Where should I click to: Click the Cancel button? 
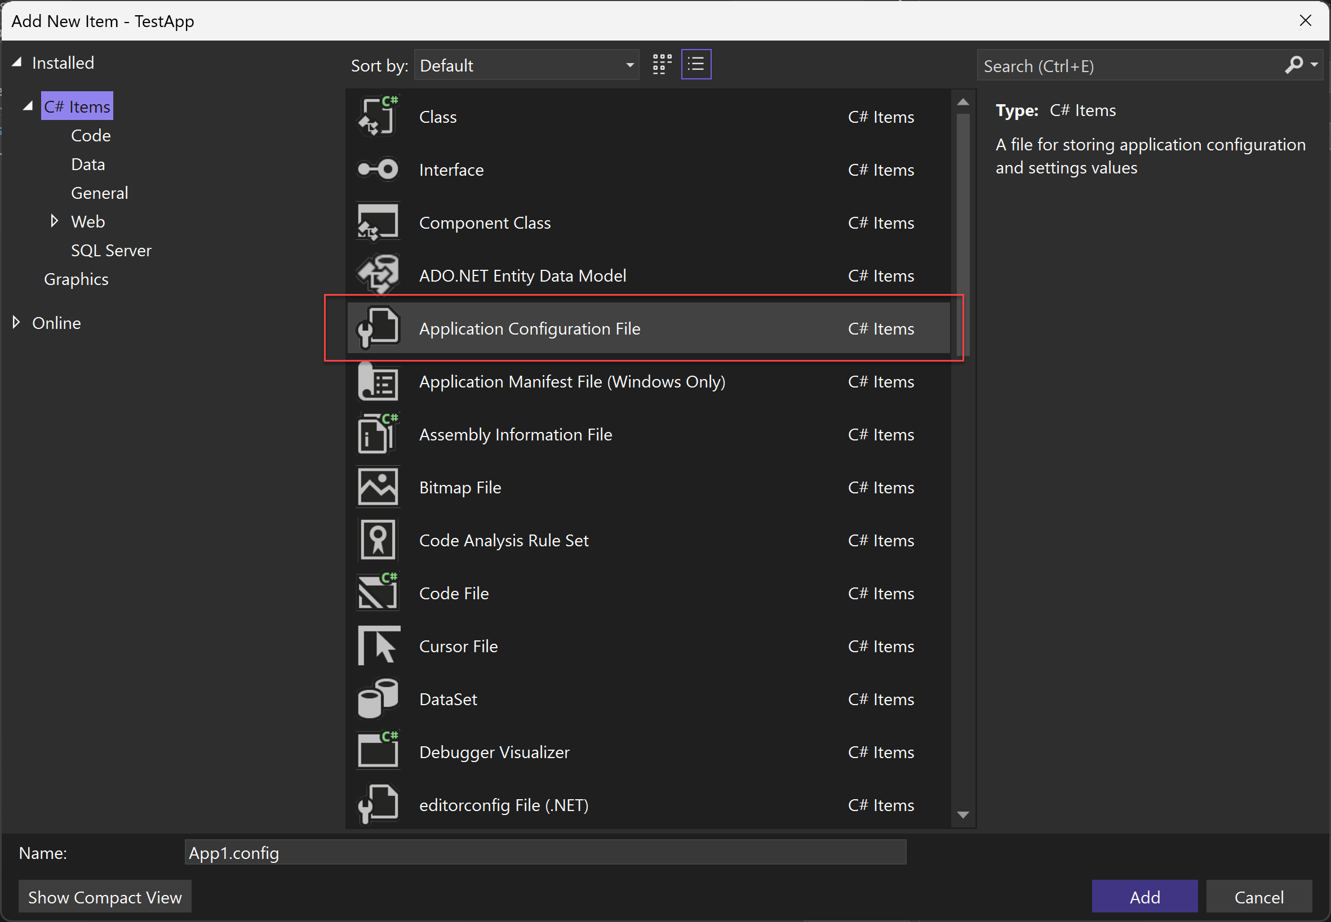point(1259,897)
